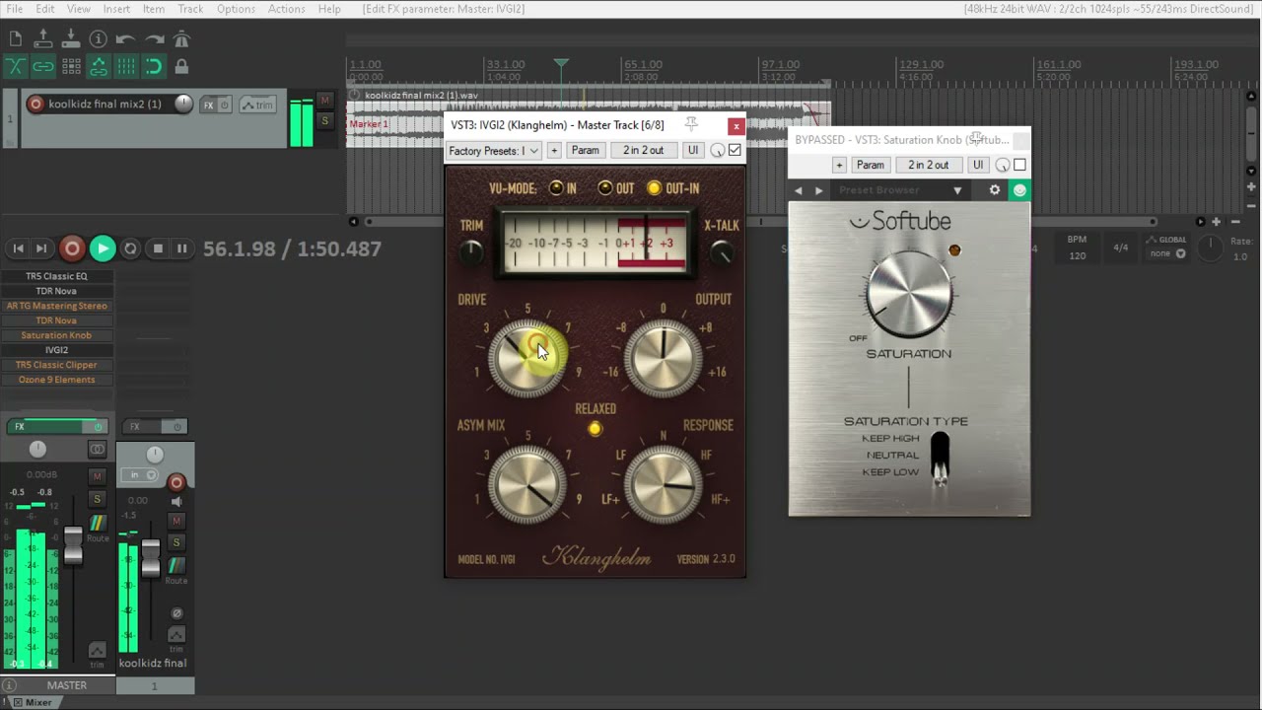Click the New project toolbar icon
The width and height of the screenshot is (1262, 710).
point(16,39)
